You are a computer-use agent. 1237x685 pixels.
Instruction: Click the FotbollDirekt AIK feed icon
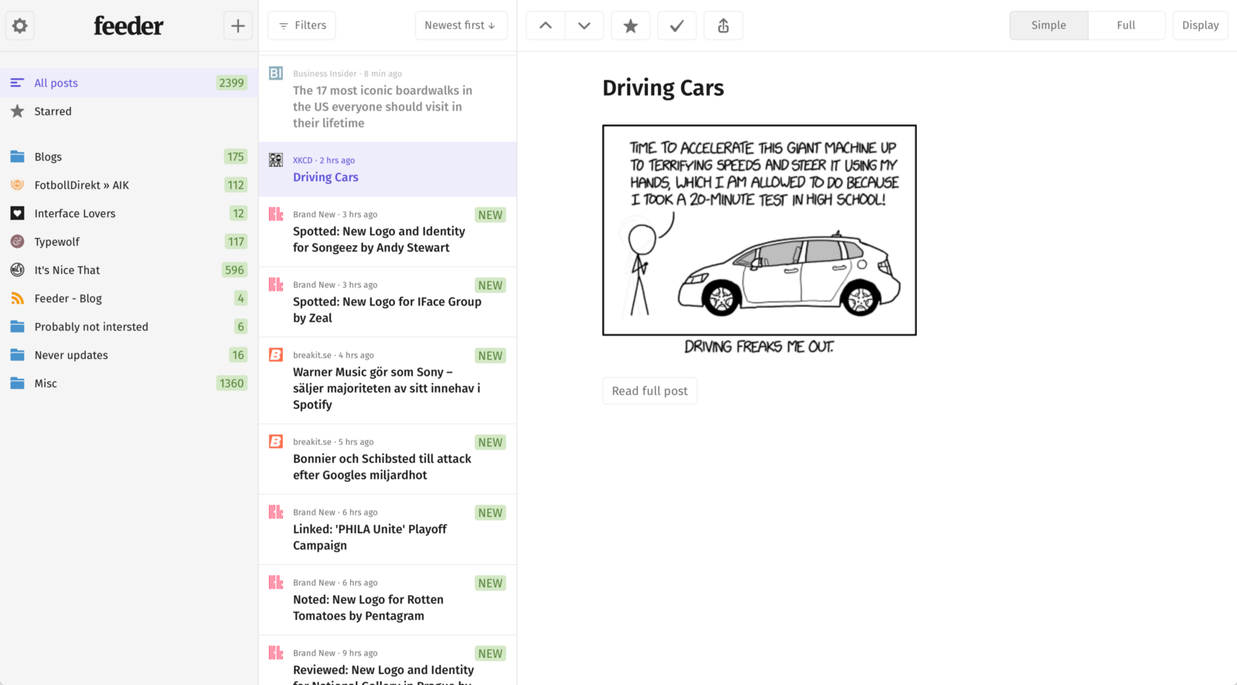click(17, 185)
